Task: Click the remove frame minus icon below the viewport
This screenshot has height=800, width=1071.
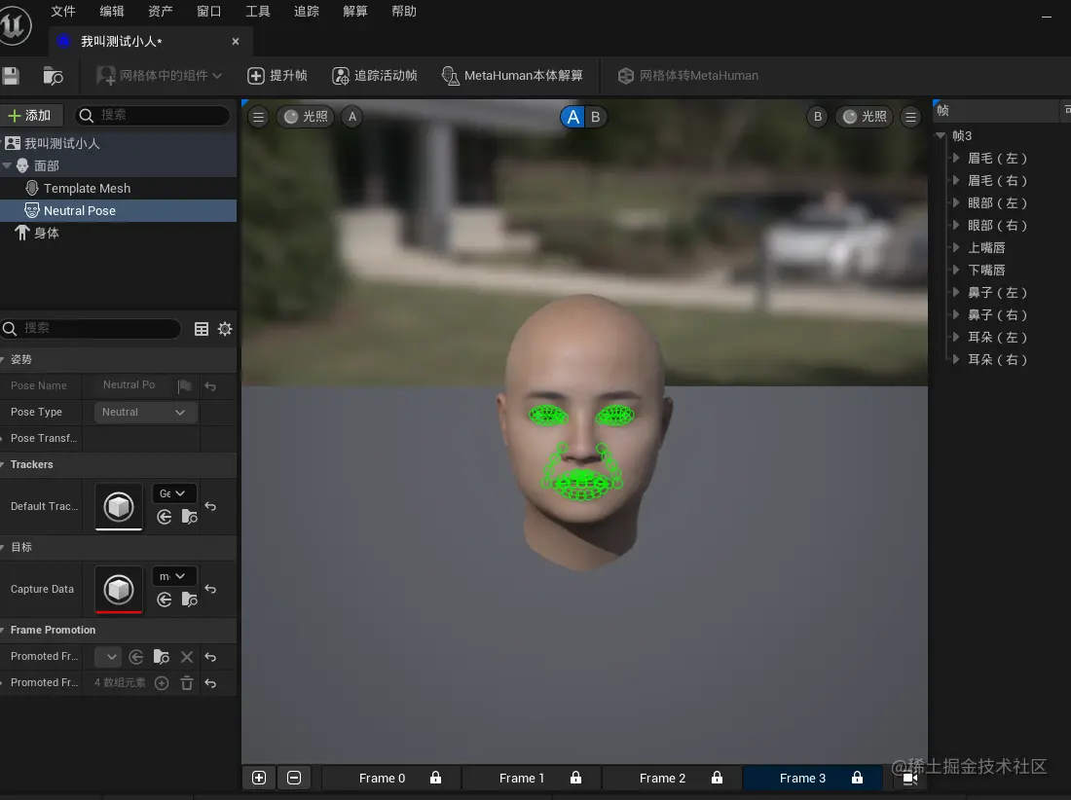Action: [x=293, y=778]
